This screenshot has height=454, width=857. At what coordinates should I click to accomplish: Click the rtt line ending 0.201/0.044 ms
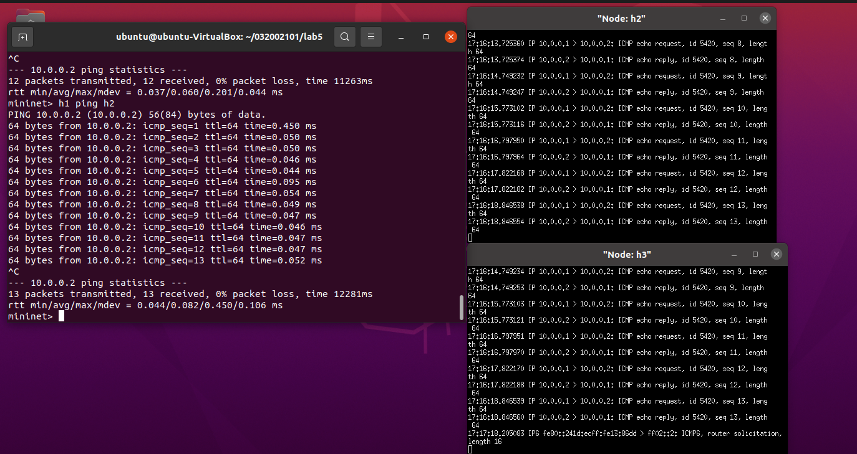[145, 92]
